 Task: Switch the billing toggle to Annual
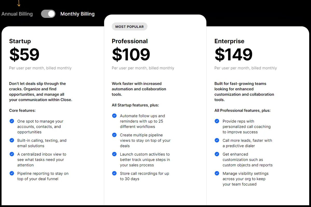pos(48,14)
